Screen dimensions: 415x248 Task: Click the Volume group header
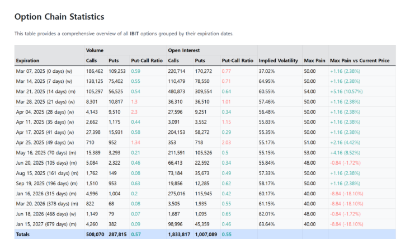coord(95,50)
